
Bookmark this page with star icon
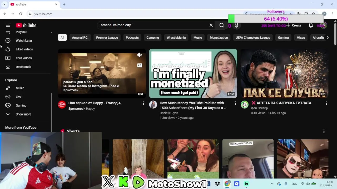(313, 14)
